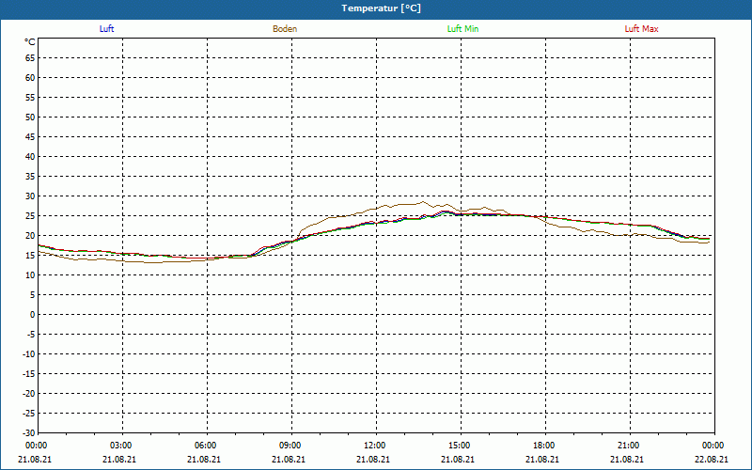
Task: Click the 09:00 time axis label
Action: [291, 446]
